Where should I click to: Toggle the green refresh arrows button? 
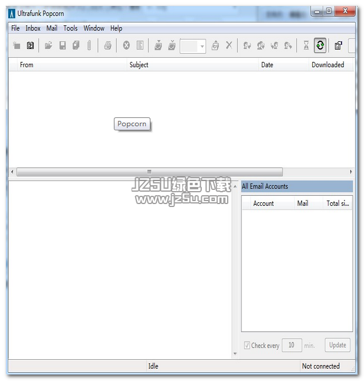[x=320, y=45]
